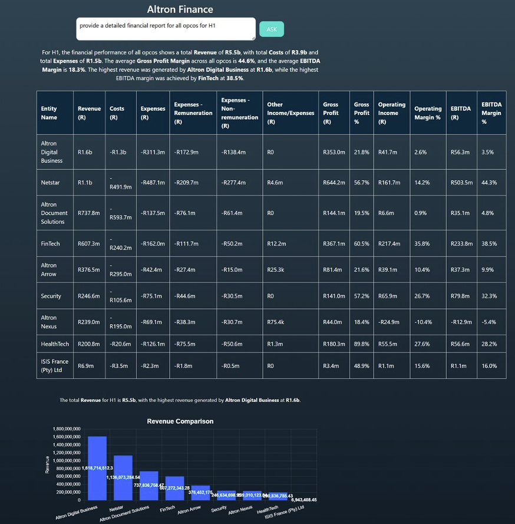Focus the query text box

click(166, 29)
